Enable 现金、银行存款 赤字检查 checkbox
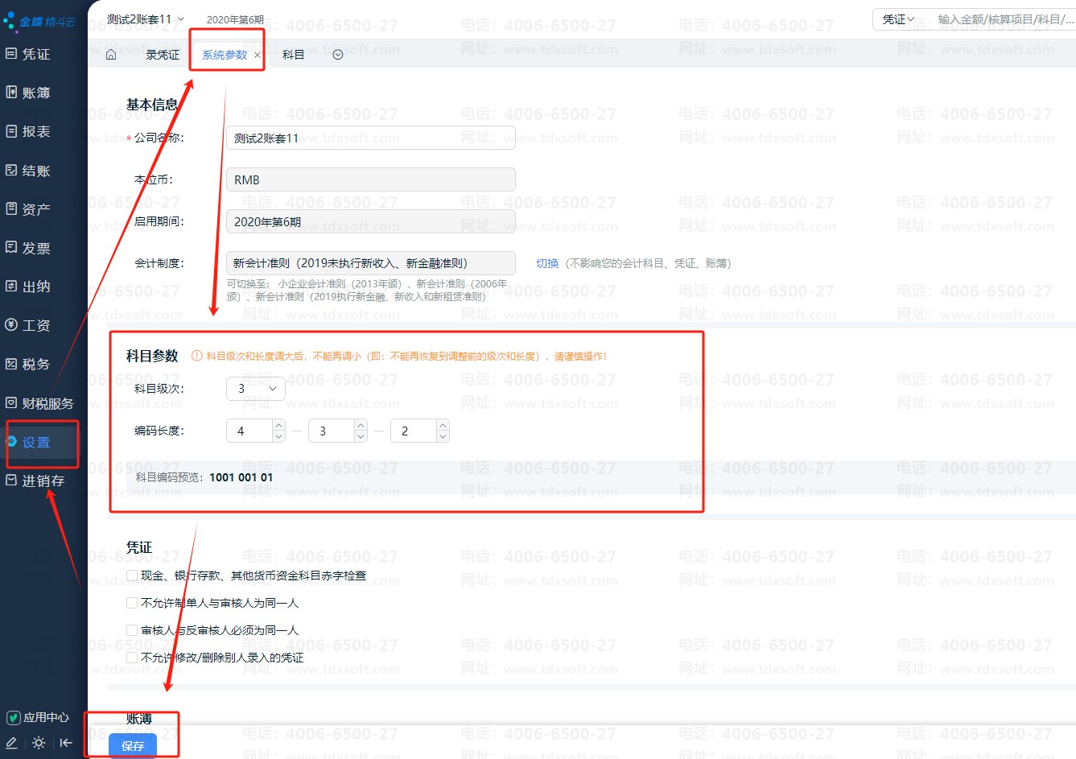 (132, 575)
